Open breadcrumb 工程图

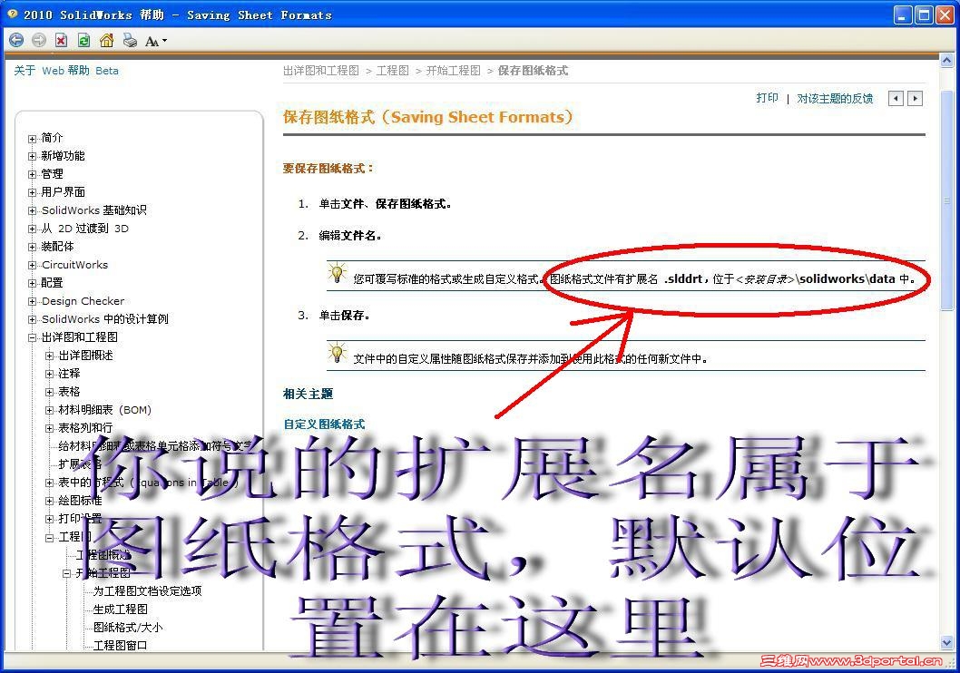point(393,71)
